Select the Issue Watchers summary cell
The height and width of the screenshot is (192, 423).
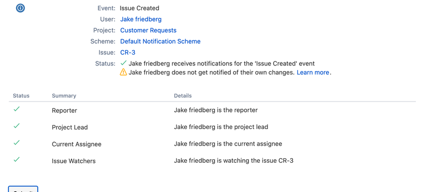click(74, 161)
